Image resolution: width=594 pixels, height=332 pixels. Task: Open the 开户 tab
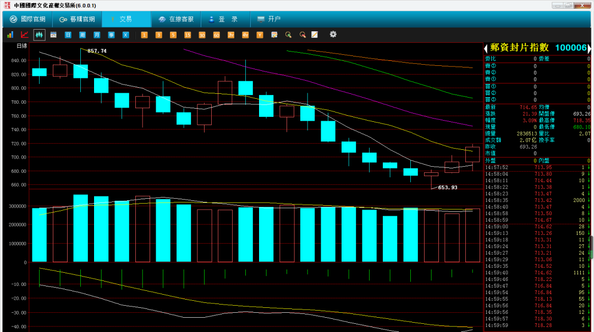click(x=269, y=19)
